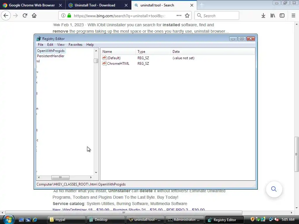Toggle the browser sidebar icon
This screenshot has height=224, width=299.
point(282,15)
